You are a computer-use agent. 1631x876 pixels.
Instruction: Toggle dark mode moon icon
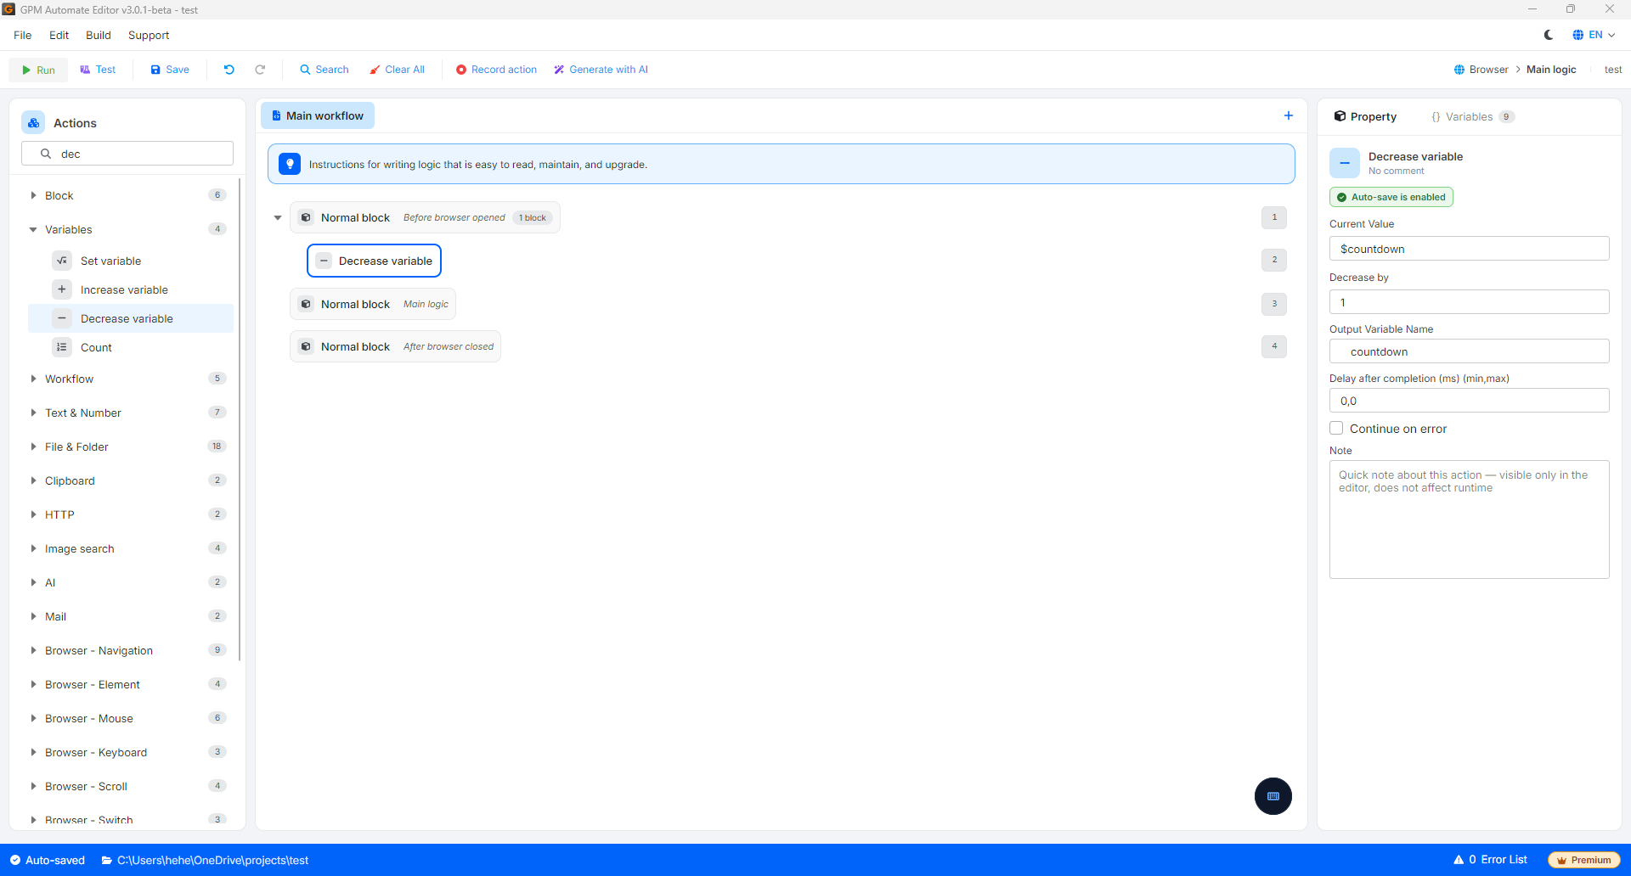[x=1549, y=35]
